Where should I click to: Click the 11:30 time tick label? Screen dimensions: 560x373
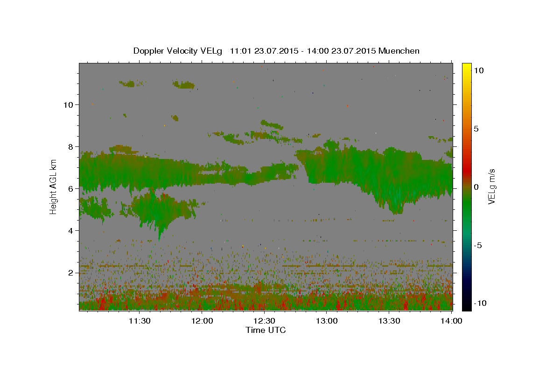[x=139, y=321]
